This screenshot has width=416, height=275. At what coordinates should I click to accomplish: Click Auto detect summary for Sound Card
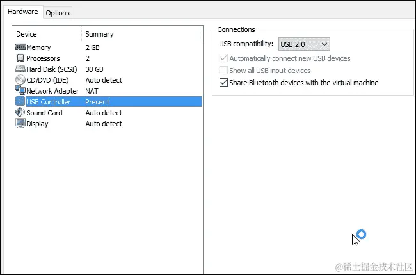104,113
